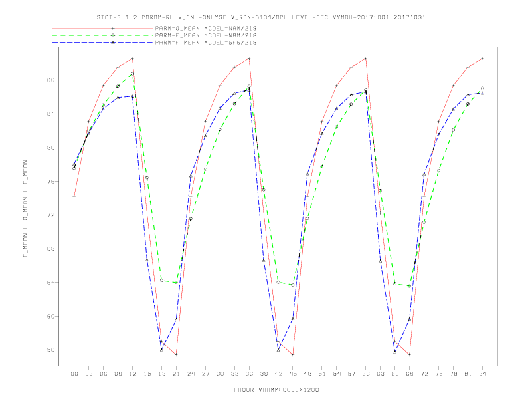This screenshot has height=407, width=526.
Task: Click the vertical y-axis label F_MEAN | O_MEAN | F_MEAN
Action: click(25, 209)
